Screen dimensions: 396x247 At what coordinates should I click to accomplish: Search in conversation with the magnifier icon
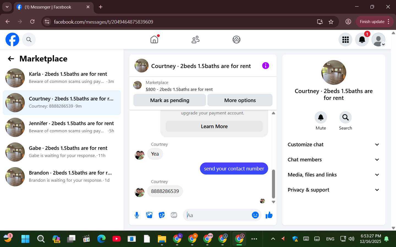tap(345, 117)
